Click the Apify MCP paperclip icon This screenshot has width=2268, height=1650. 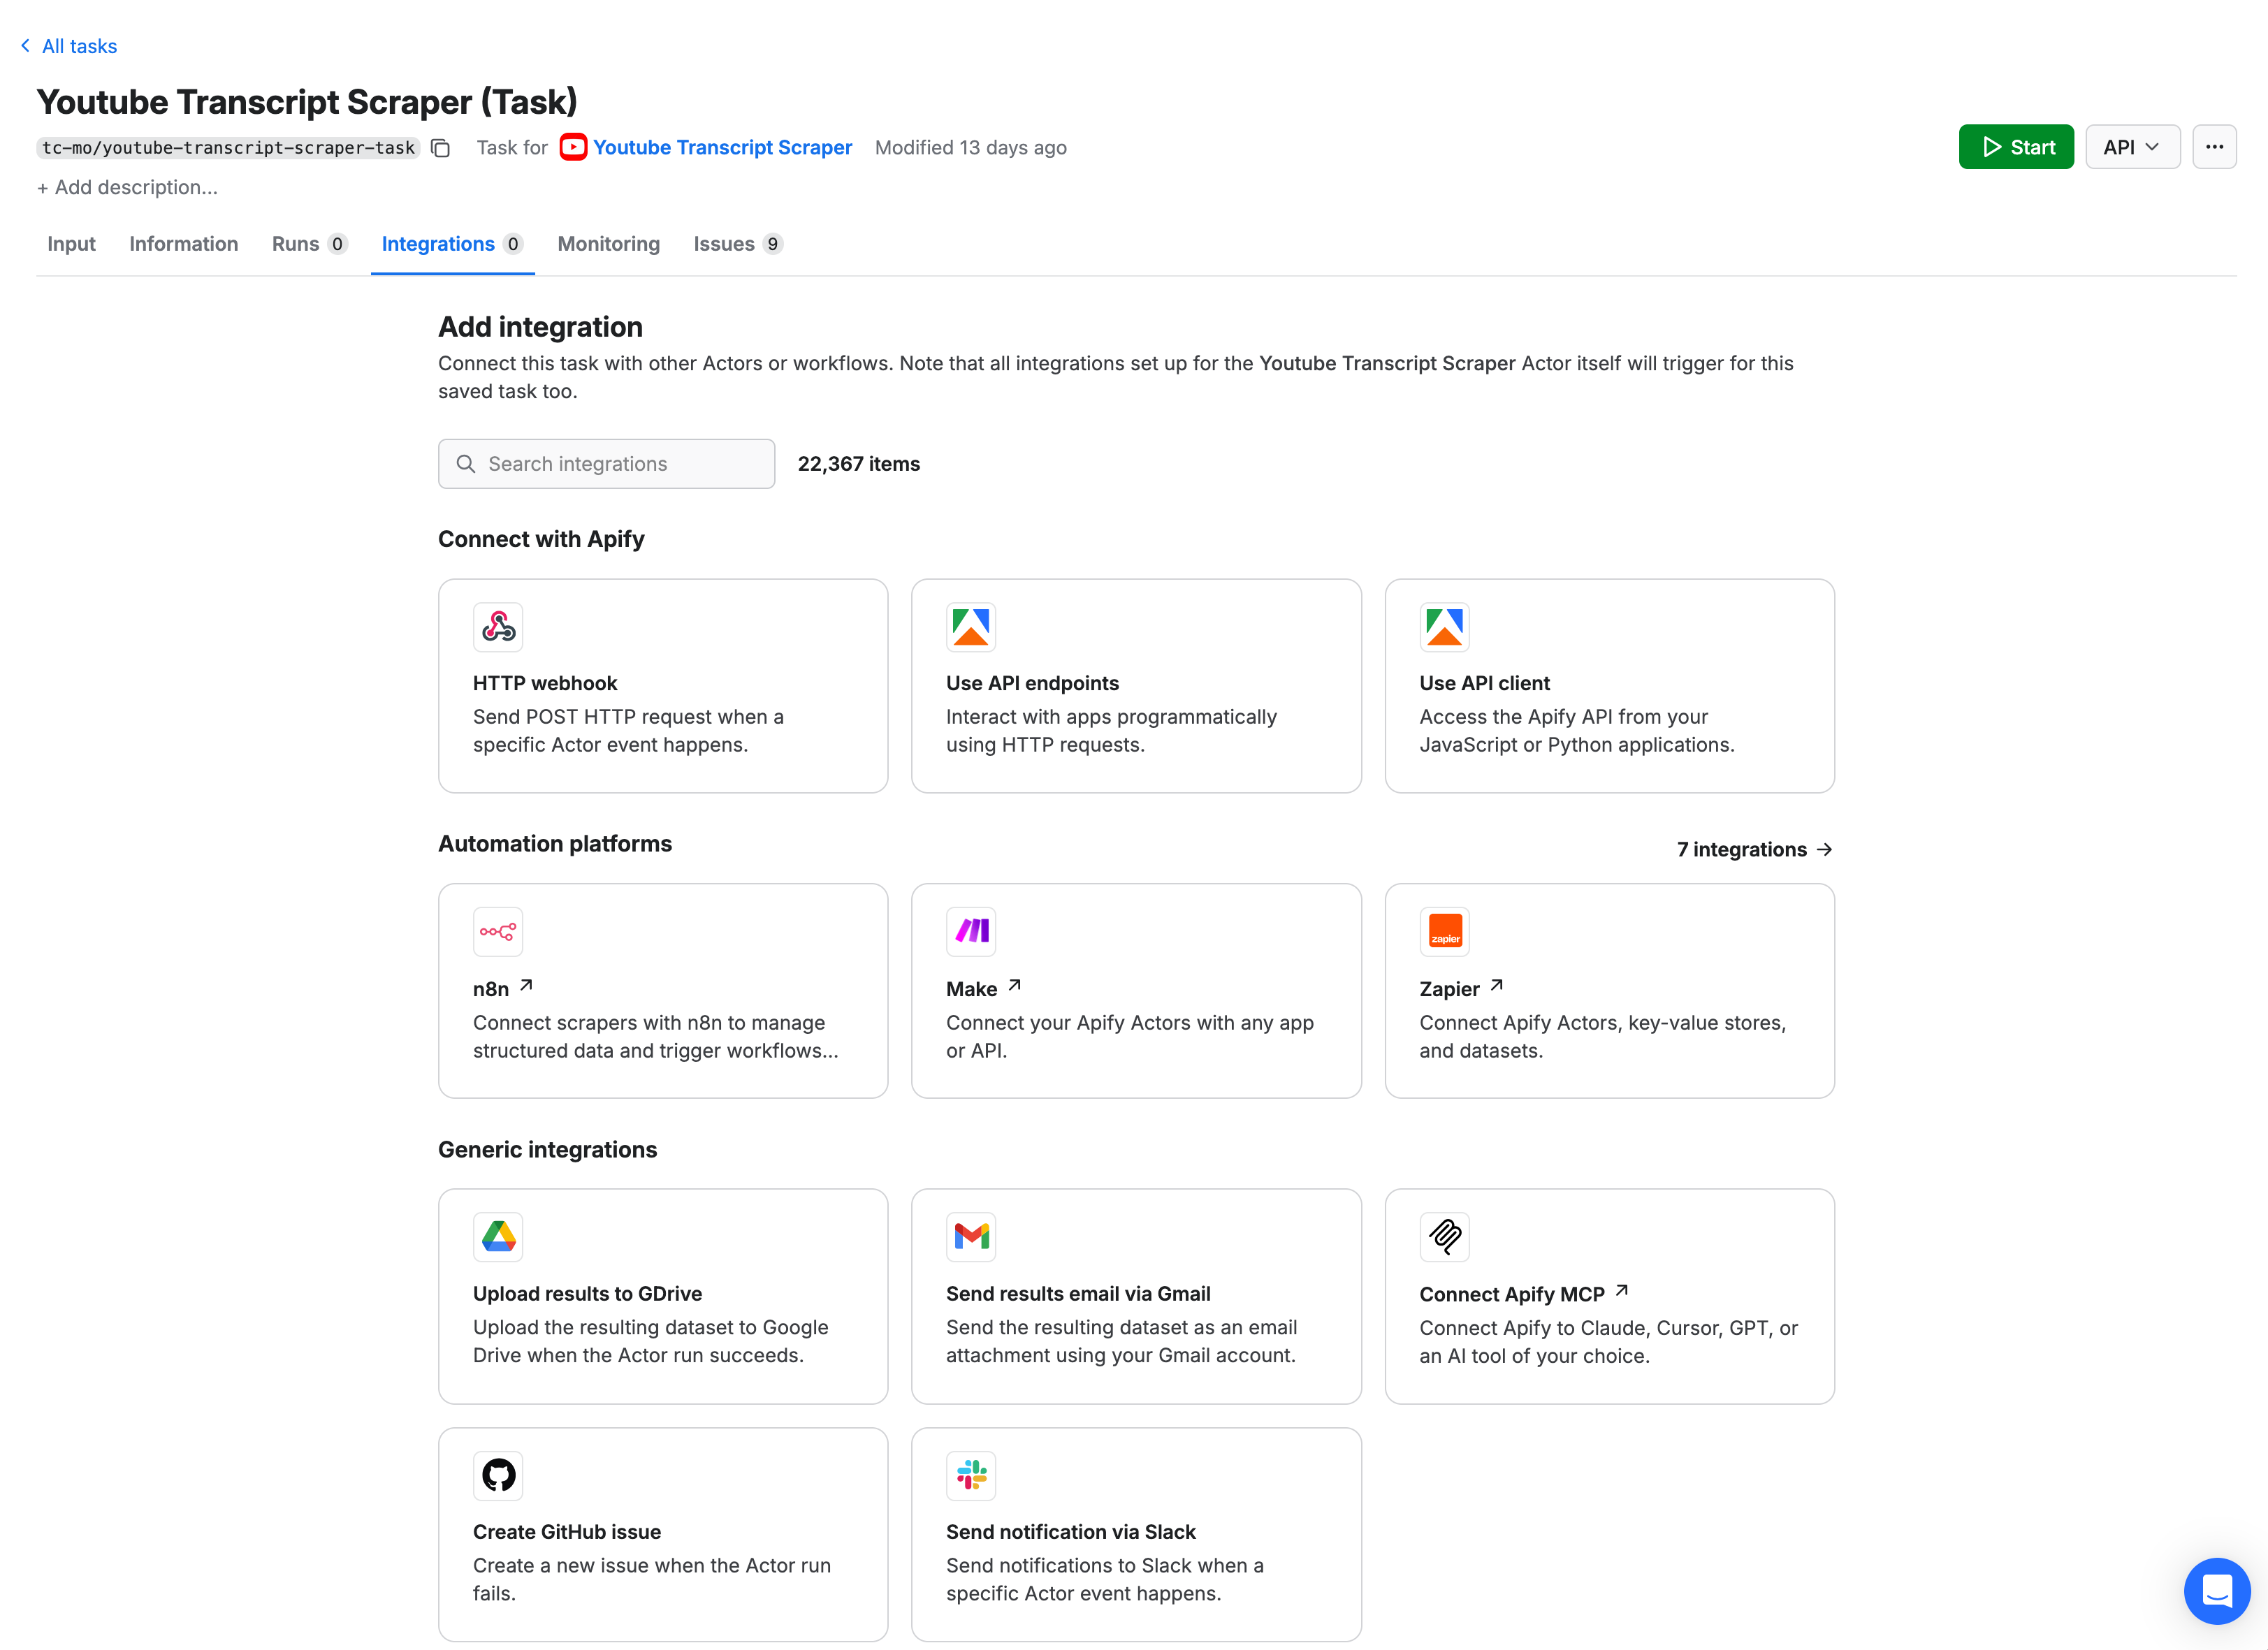(x=1444, y=1237)
